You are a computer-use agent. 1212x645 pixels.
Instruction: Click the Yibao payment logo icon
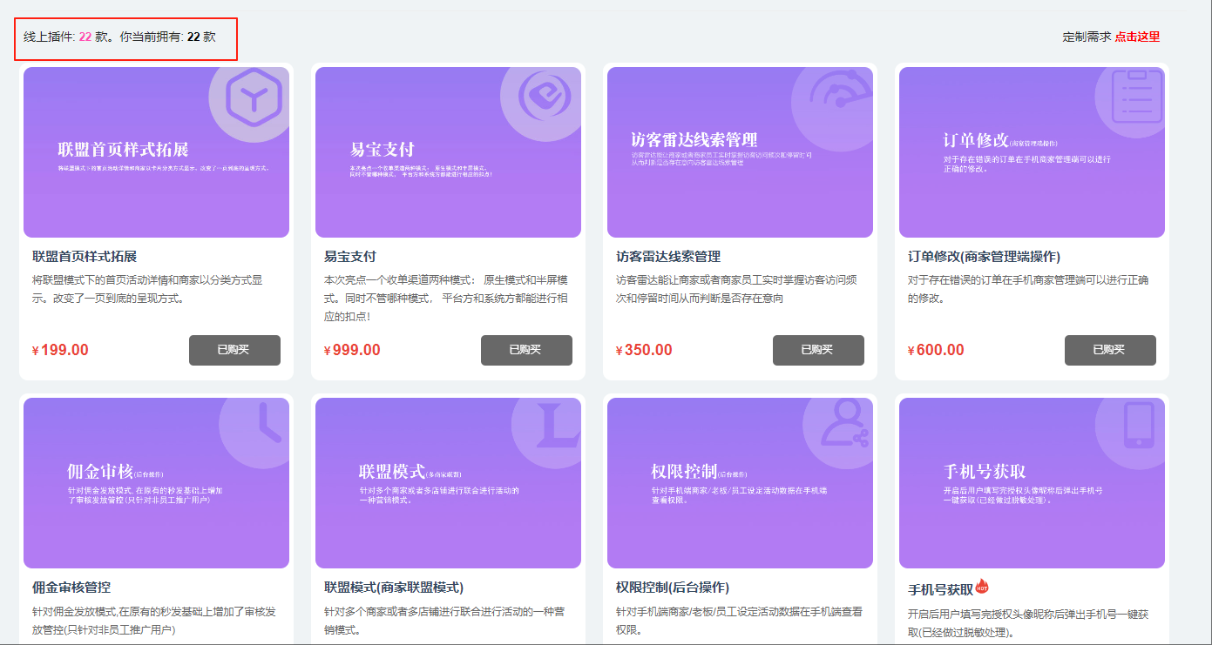point(544,97)
